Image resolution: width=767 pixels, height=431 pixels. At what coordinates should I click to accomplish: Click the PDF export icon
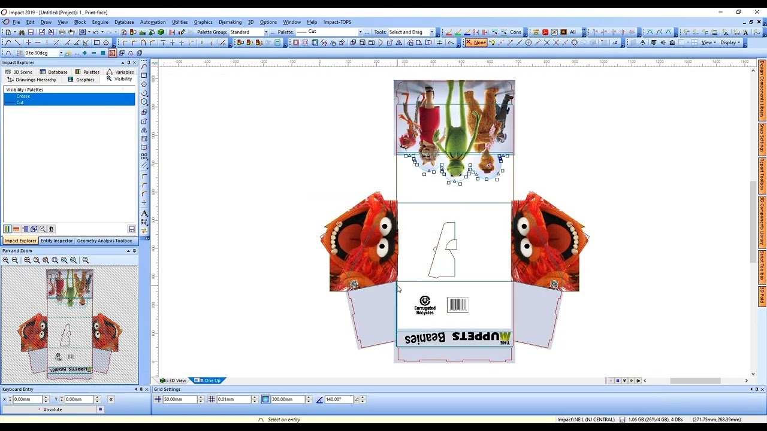545,32
